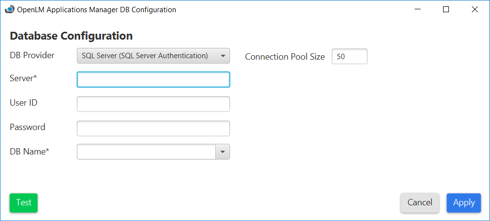Focus the Server input field

coord(153,80)
